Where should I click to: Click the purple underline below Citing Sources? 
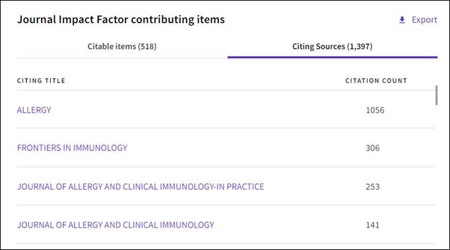point(333,57)
